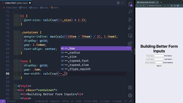Switch to the index.html editor tab
Image resolution: width=183 pixels, height=103 pixels.
(16, 3)
